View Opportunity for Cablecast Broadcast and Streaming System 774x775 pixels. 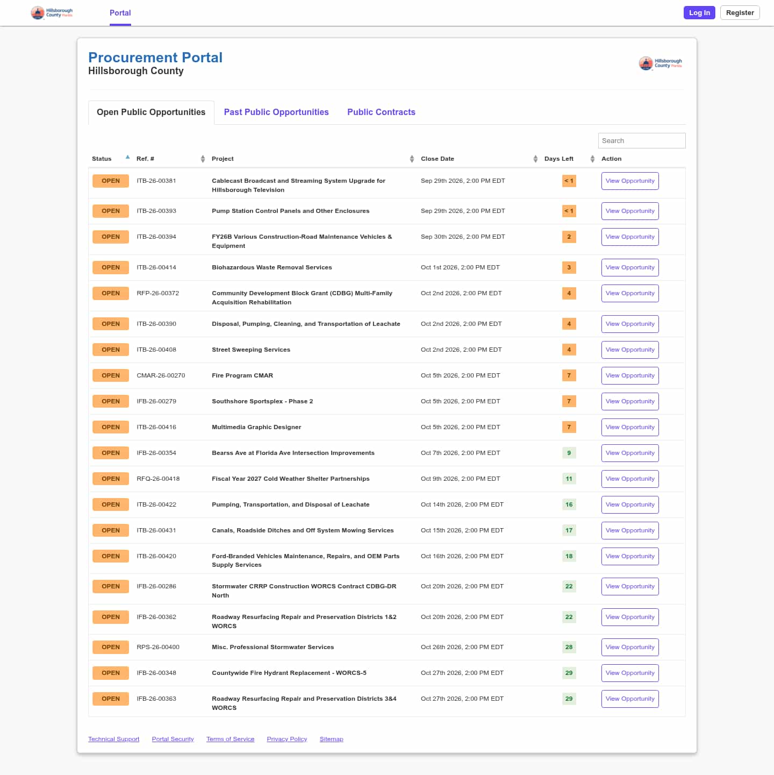pos(630,181)
